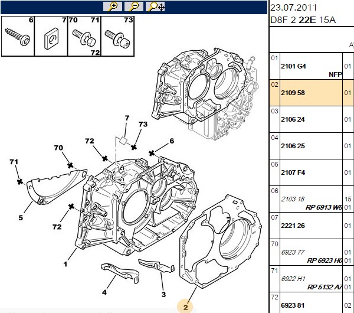
Task: Click highlighted callout 2 in diagram
Action: [x=185, y=307]
